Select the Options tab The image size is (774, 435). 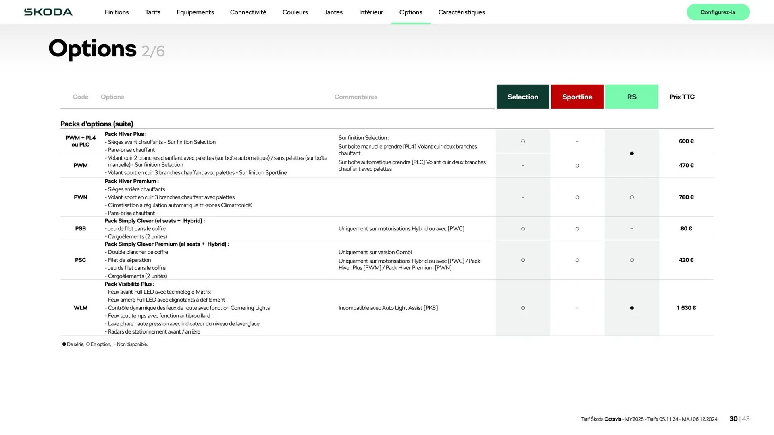[410, 12]
